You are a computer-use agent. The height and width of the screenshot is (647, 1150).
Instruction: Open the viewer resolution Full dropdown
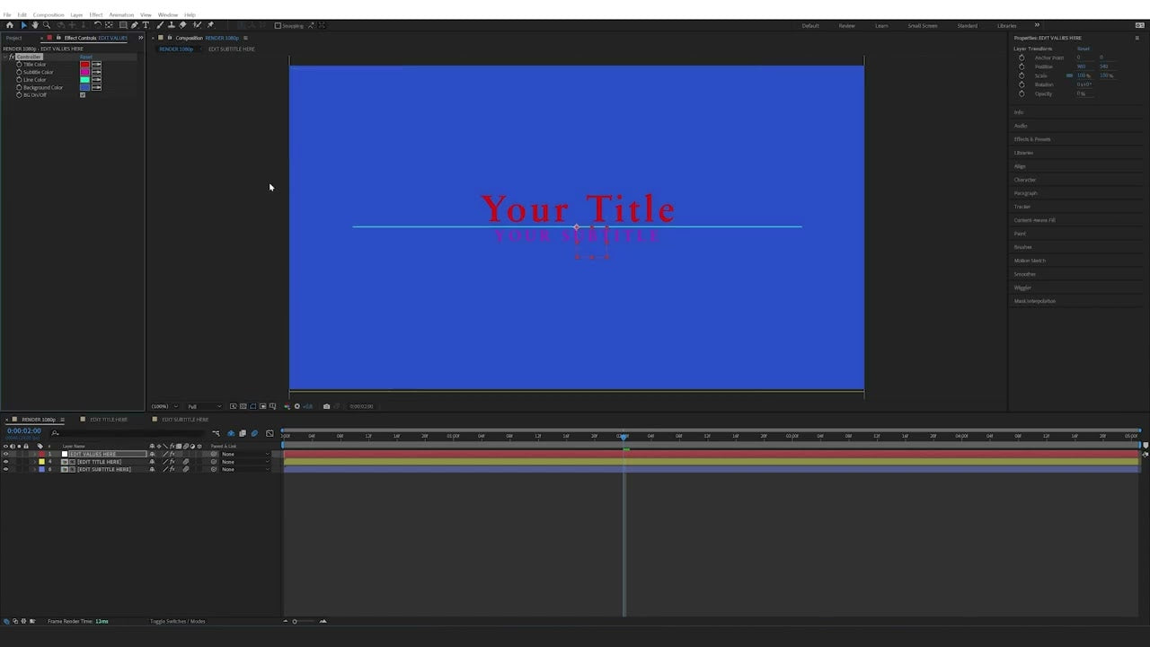pos(204,406)
